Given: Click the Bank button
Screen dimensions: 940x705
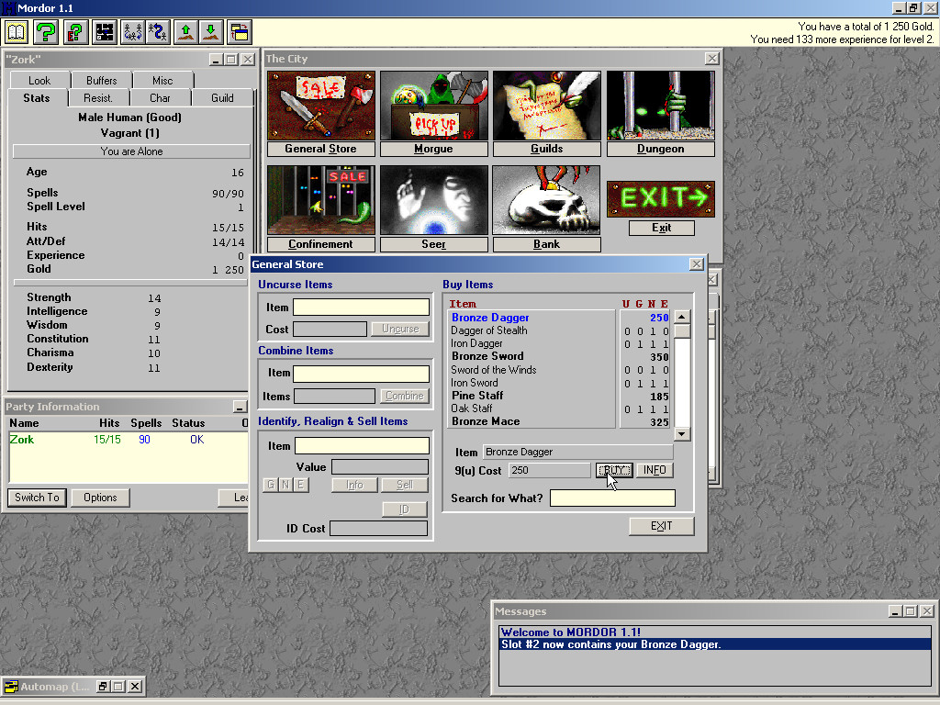Looking at the screenshot, I should tap(547, 244).
